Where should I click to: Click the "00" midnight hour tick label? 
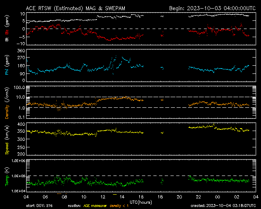217,197
